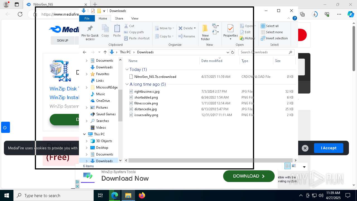Switch to the View ribbon tab

click(x=135, y=18)
